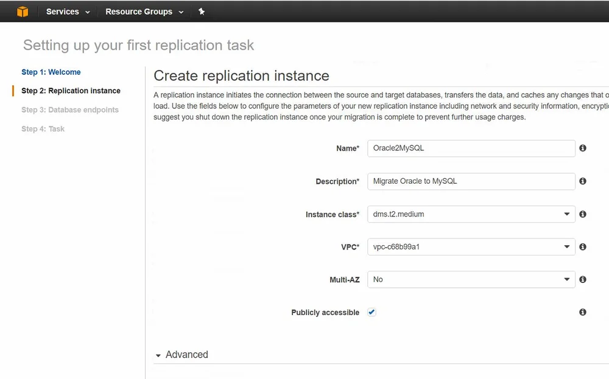Click info icon beside Multi-AZ dropdown
This screenshot has height=379, width=609.
point(583,279)
